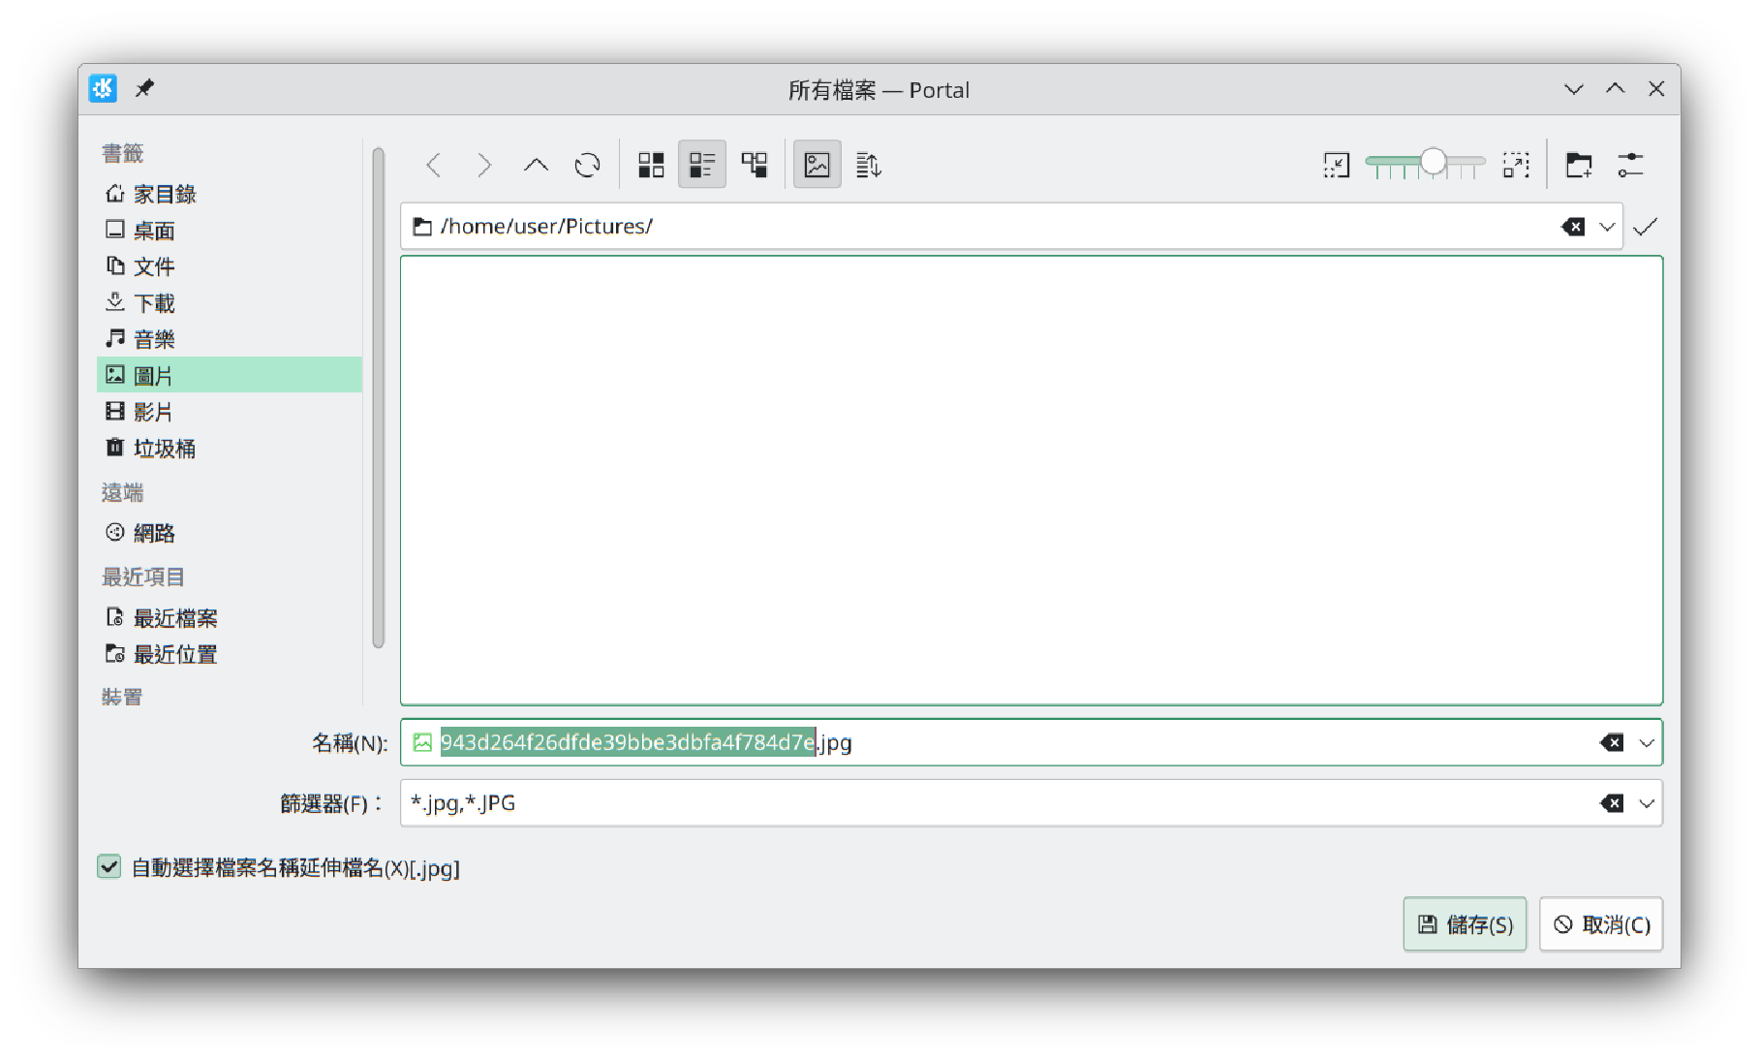1759x1061 pixels.
Task: Expand the path history dropdown
Action: (x=1607, y=227)
